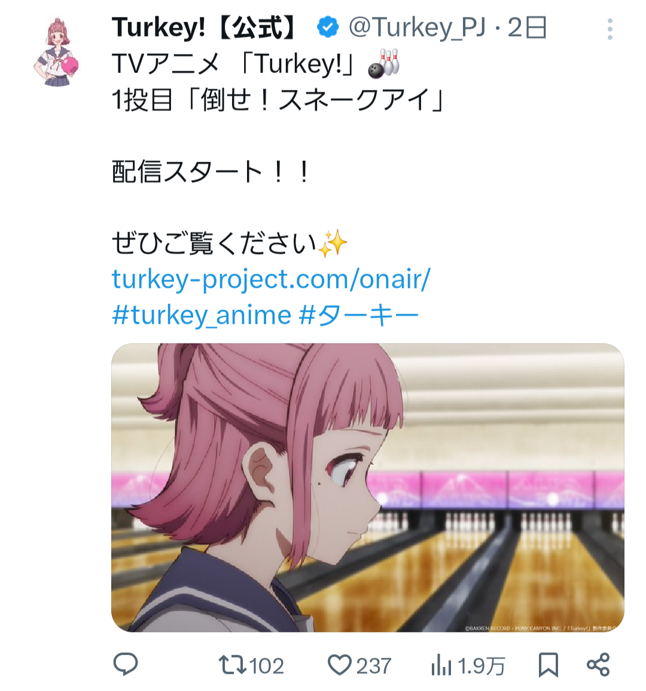Open the bowling alley anime image

[x=367, y=488]
